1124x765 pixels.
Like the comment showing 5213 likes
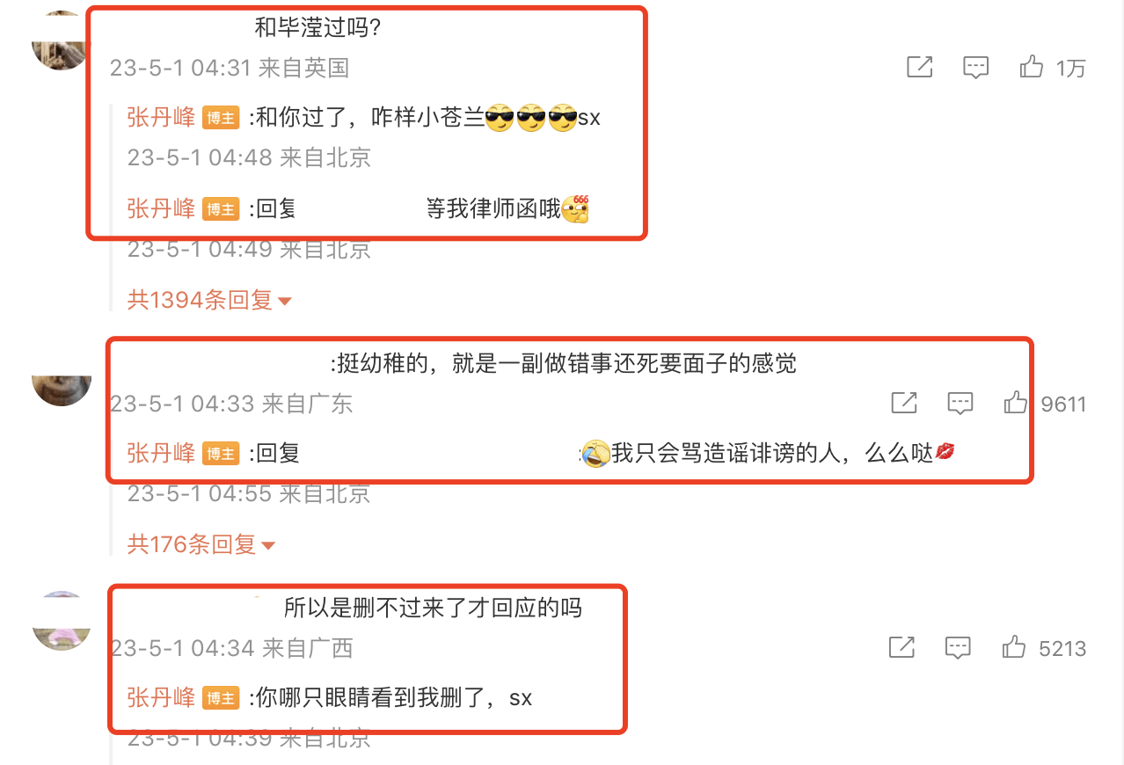click(x=1044, y=648)
